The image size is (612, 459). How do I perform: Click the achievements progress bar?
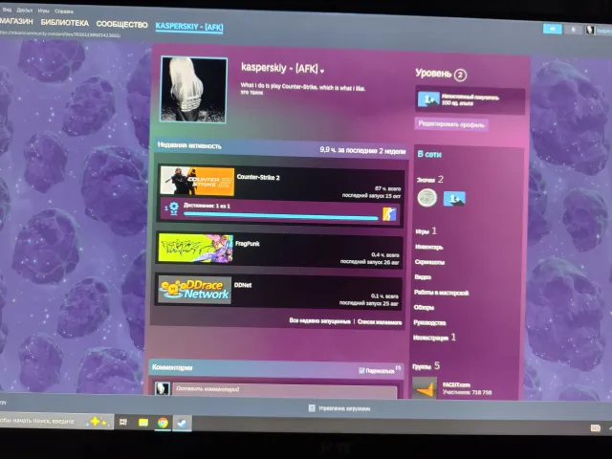point(281,216)
